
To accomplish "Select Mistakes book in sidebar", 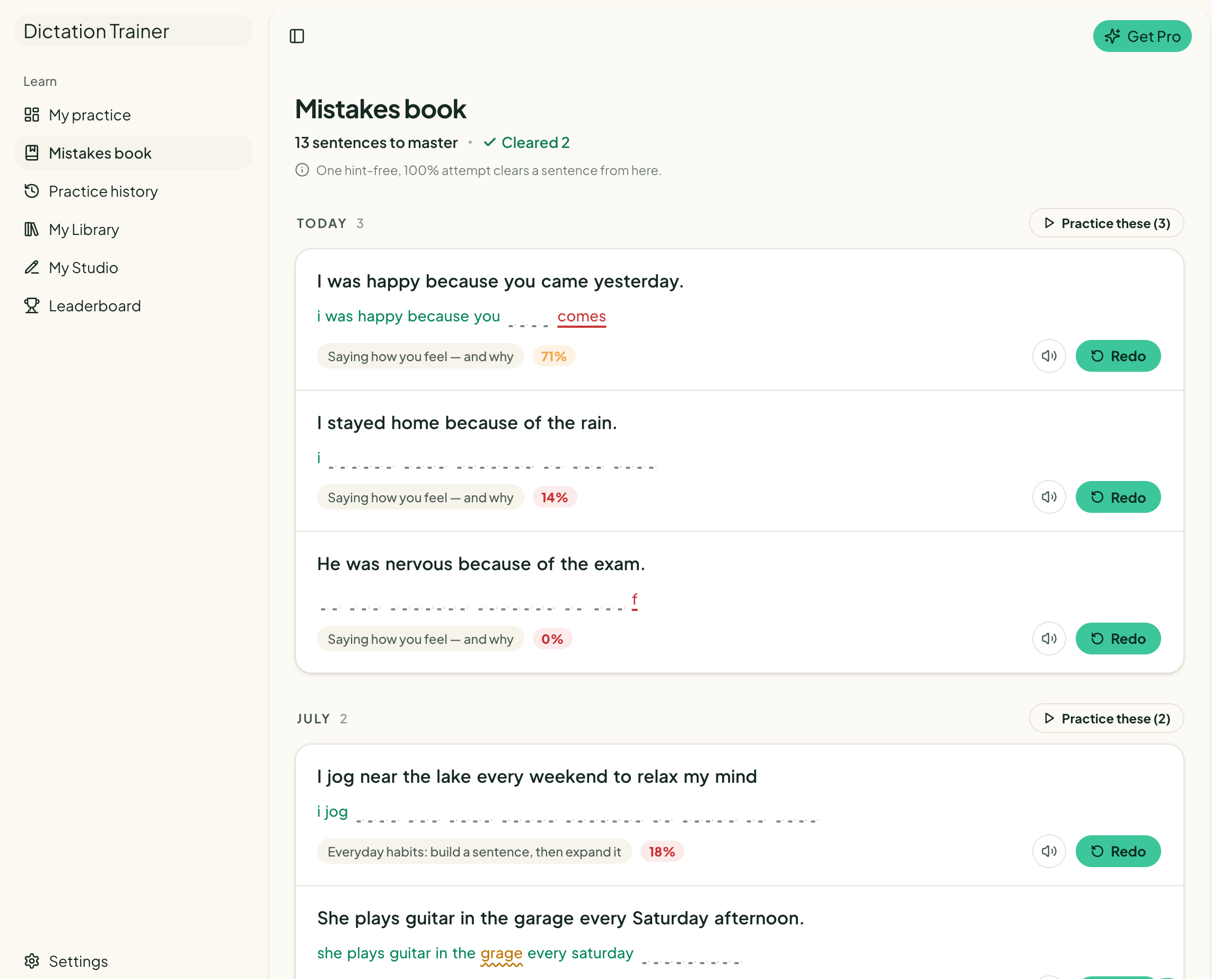I will coord(134,153).
